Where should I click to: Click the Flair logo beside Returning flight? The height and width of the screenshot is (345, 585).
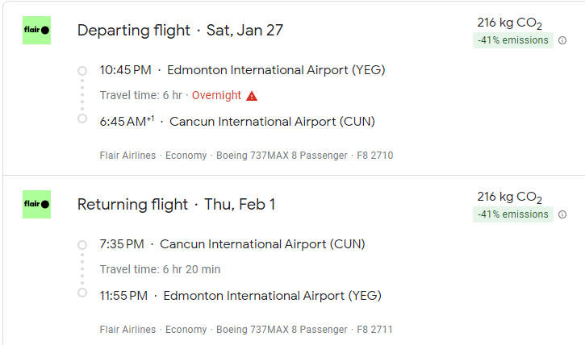(x=37, y=205)
